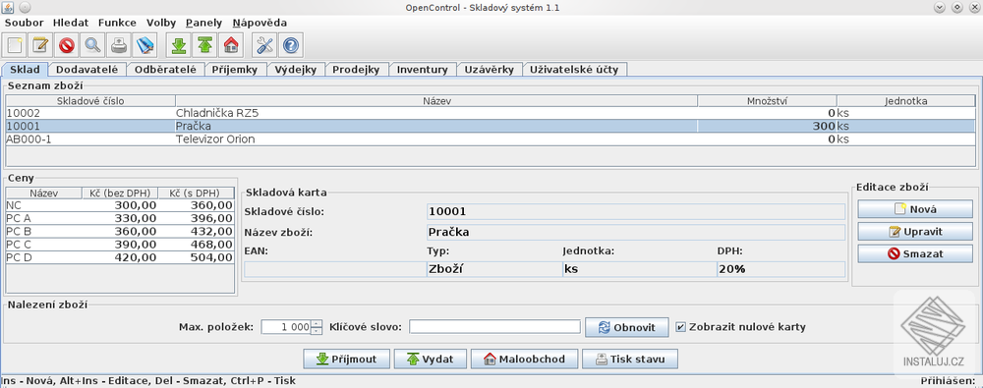Click the Skladové číslo field showing 10001
This screenshot has width=983, height=388.
tap(636, 212)
